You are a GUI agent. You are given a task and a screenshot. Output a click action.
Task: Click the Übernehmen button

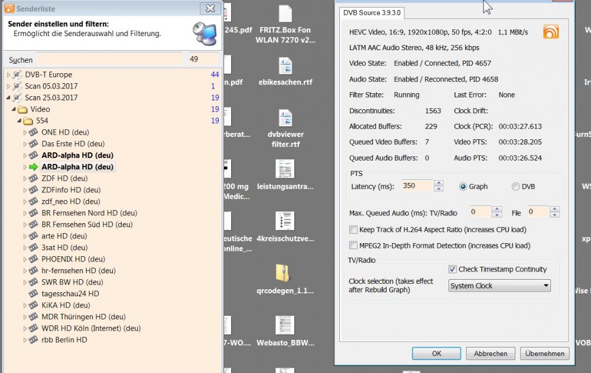545,354
